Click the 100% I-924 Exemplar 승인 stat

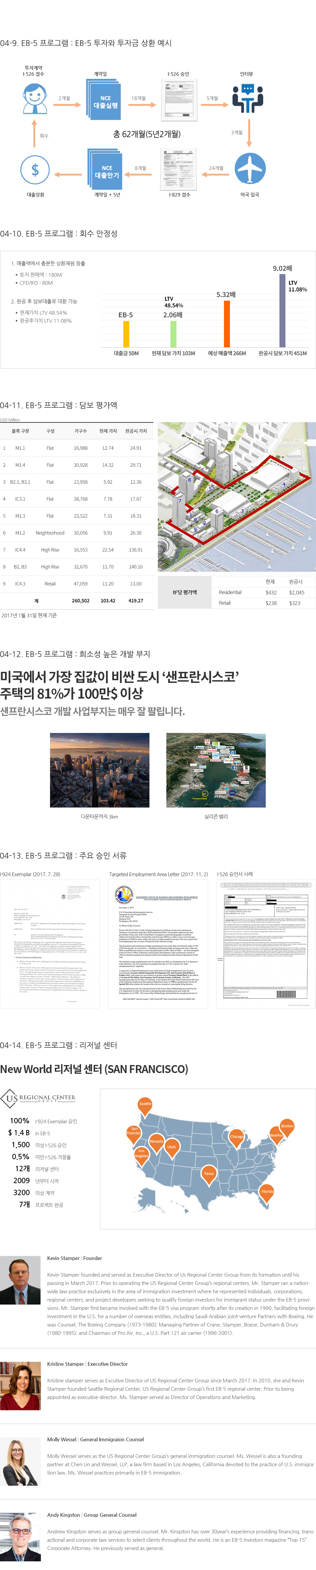pyautogui.click(x=43, y=1121)
